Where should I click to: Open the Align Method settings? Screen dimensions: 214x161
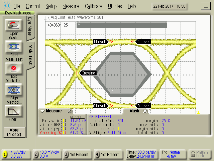(x=14, y=90)
